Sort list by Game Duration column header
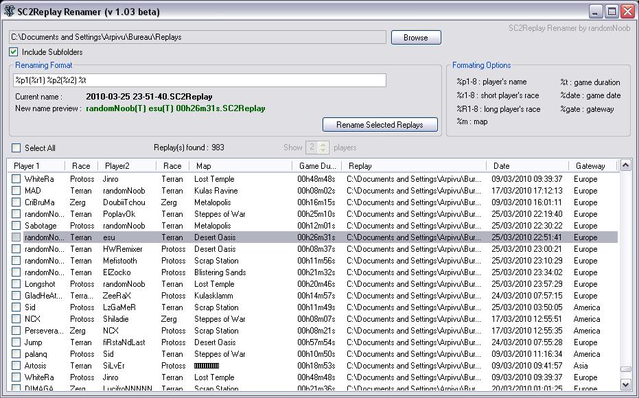 tap(316, 166)
